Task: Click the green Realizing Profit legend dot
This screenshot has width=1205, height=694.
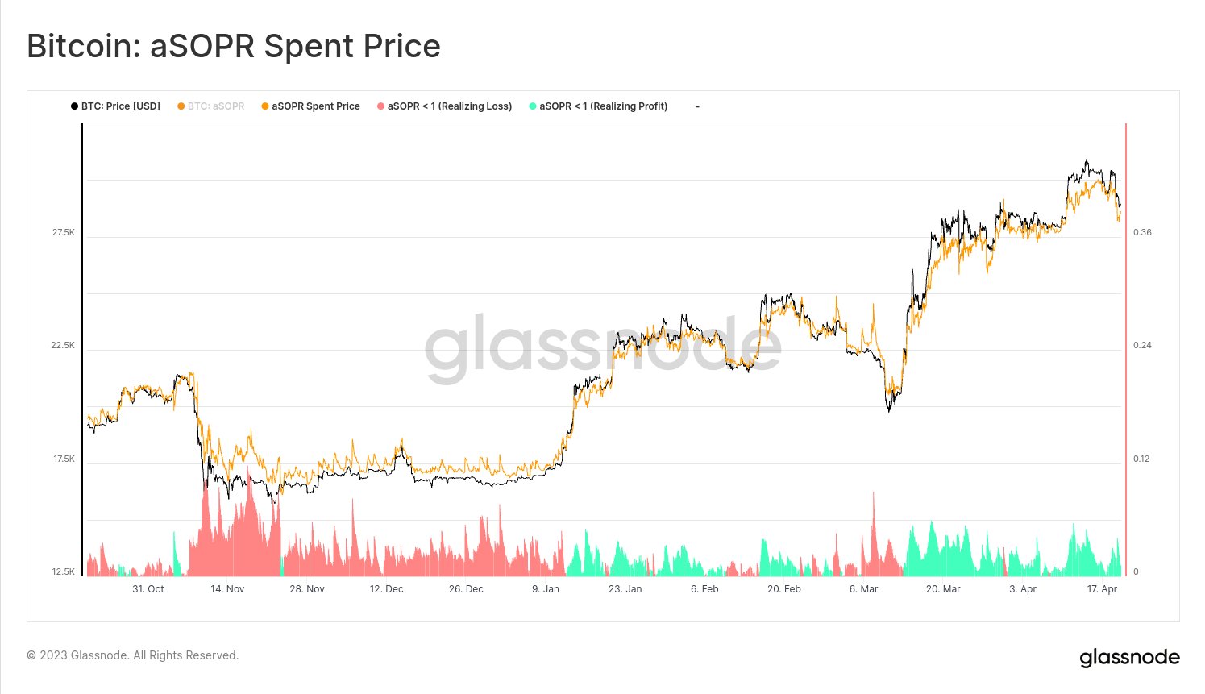Action: (533, 106)
